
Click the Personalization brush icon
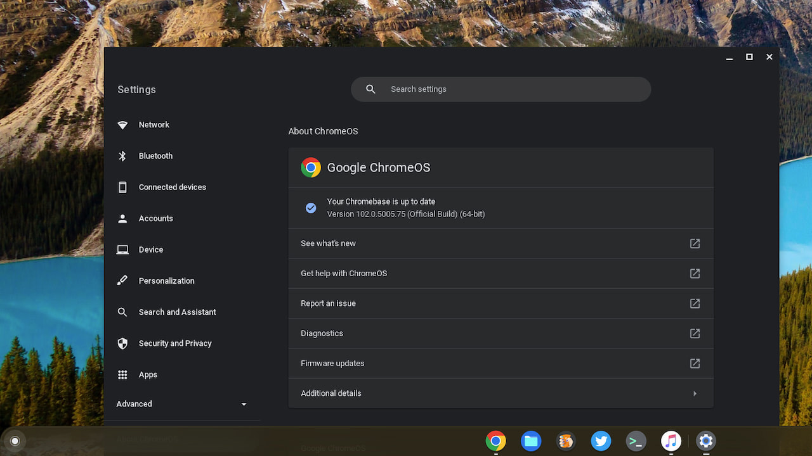(x=122, y=281)
